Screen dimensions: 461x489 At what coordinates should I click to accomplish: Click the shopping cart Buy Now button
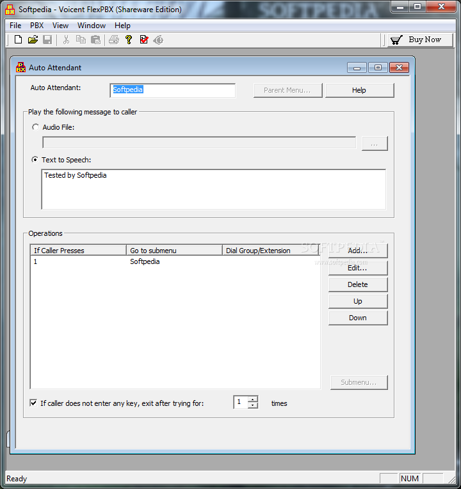(421, 40)
